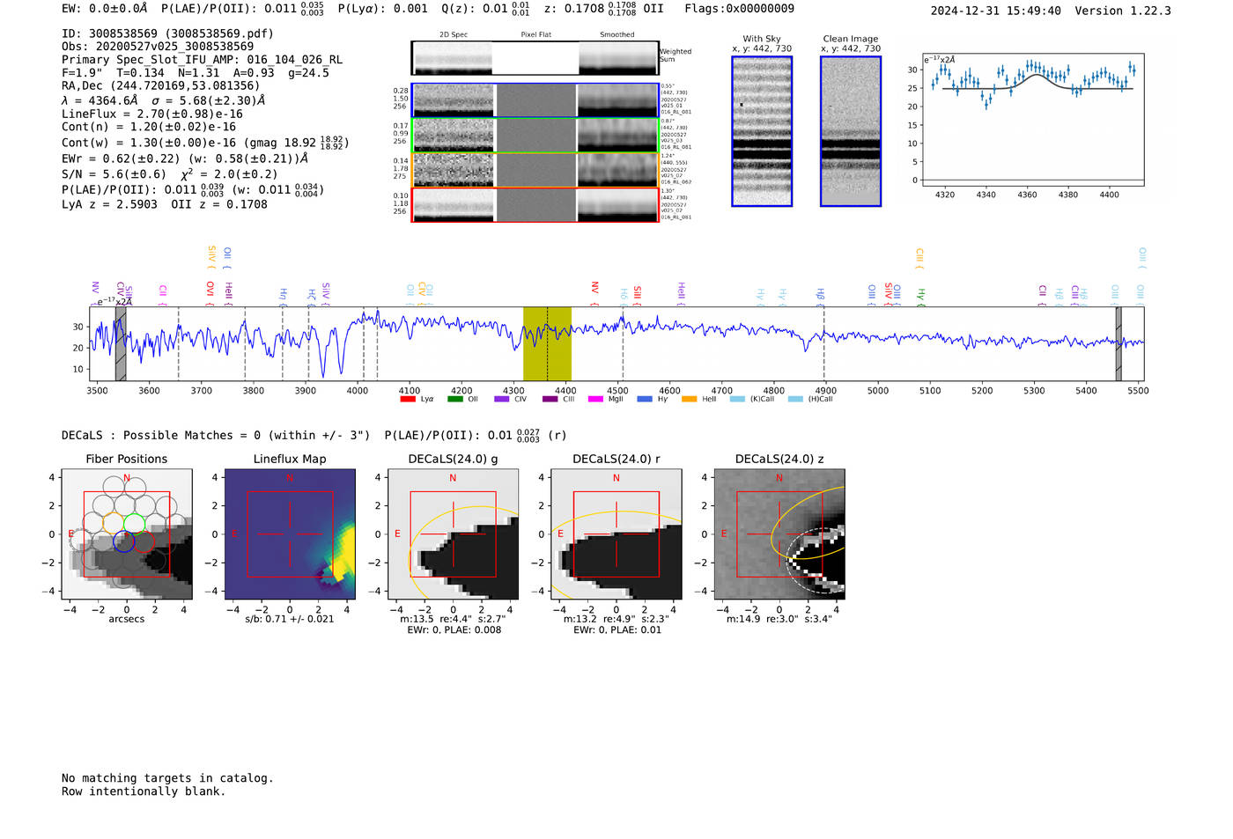Viewport: 1233px width, 839px height.
Task: Click the 'm:14.9 re:3.0" s:3.4"' caption
Action: click(x=779, y=619)
